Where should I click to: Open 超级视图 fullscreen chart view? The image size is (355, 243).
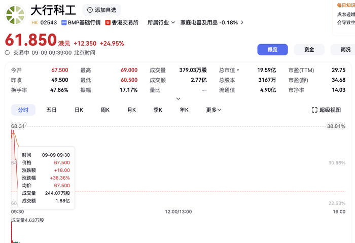(326, 110)
